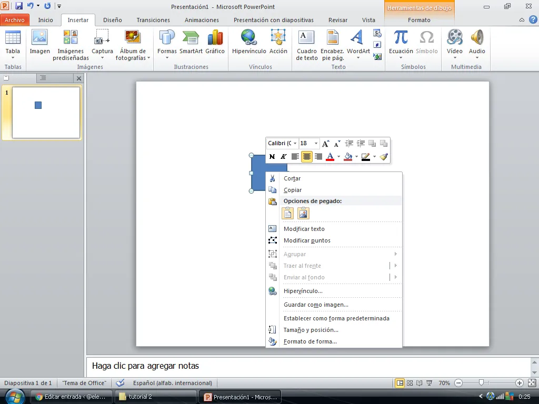This screenshot has width=539, height=404.
Task: Insert Audio from Multimedia
Action: click(477, 44)
